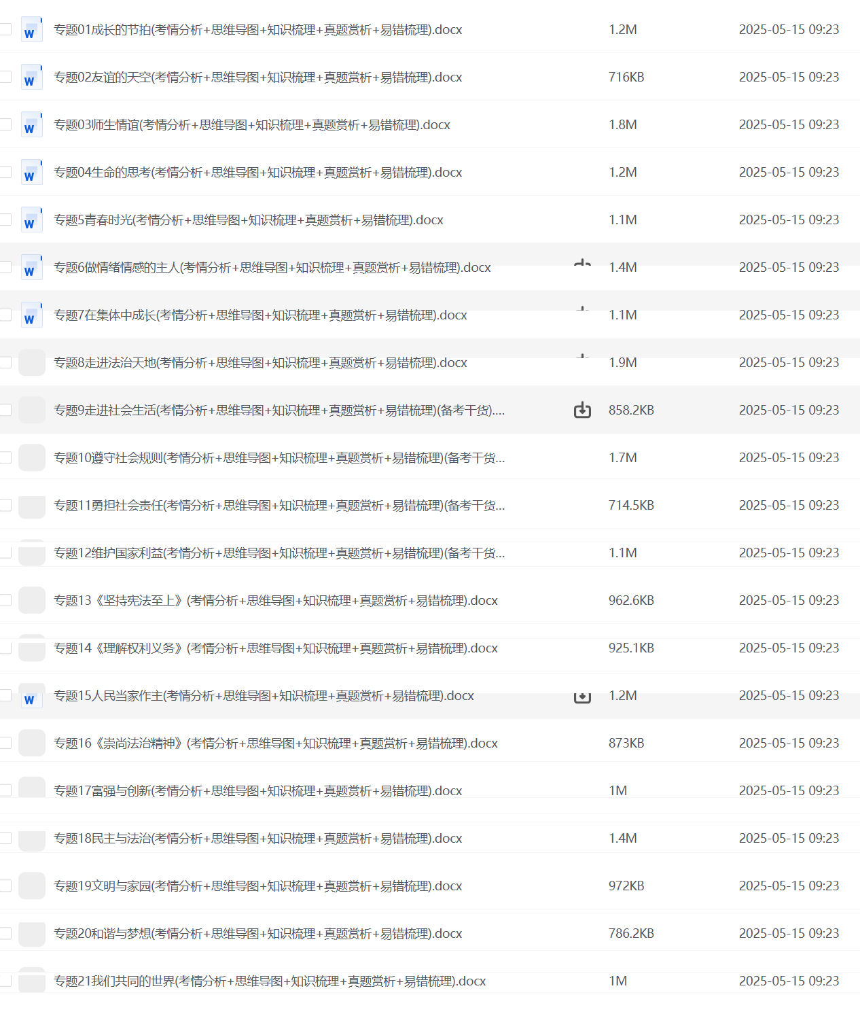Check the box for 专题19文明与家园
The image size is (860, 1014).
tap(5, 886)
